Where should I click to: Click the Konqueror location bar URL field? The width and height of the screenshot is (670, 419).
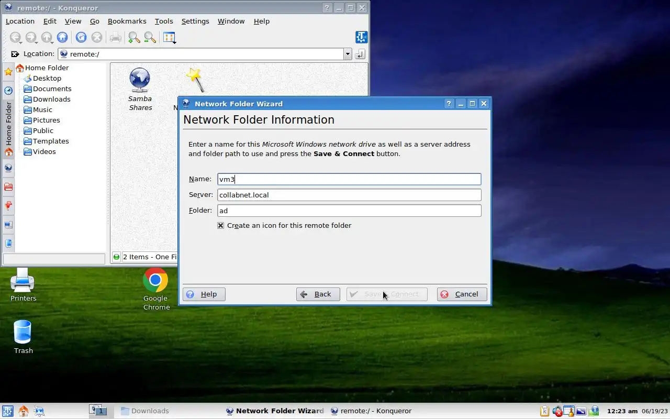coord(201,54)
